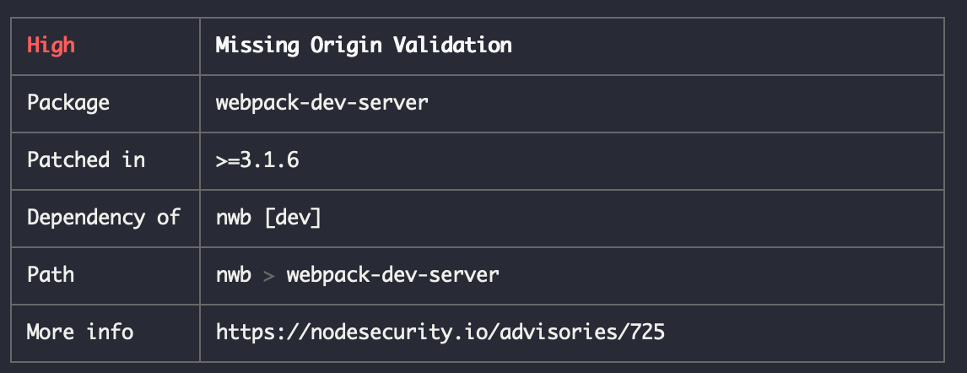
Task: Click the word Missing in the title
Action: pyautogui.click(x=257, y=45)
